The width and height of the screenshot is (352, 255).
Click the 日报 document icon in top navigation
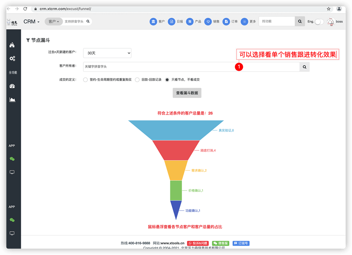tap(171, 21)
